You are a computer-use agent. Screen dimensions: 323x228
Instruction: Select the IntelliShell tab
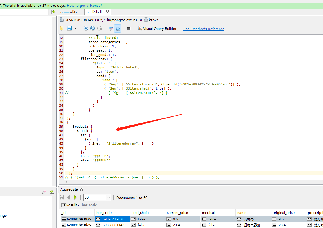[94, 12]
